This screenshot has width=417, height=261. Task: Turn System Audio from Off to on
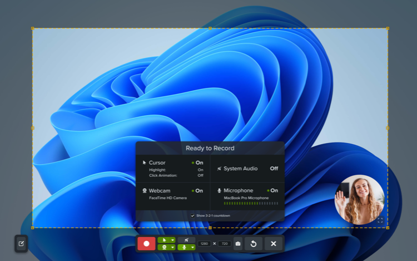[274, 169]
